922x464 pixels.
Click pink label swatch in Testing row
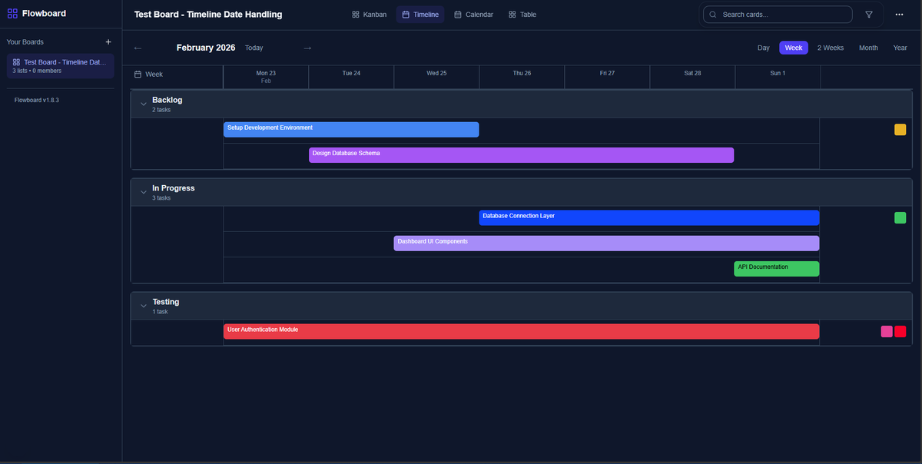click(x=887, y=331)
